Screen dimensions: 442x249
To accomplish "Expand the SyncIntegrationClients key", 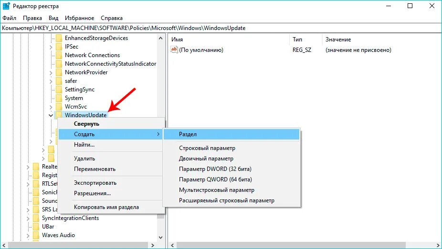I will [28, 219].
